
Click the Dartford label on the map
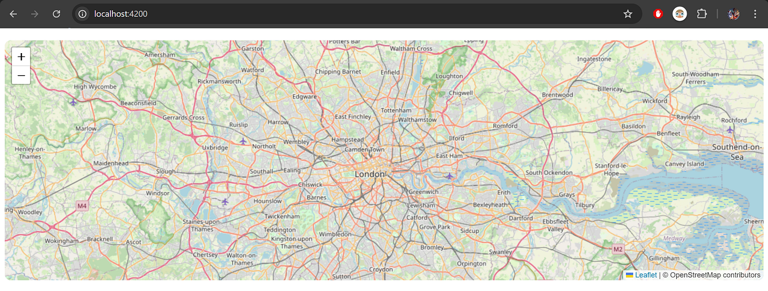coord(521,218)
